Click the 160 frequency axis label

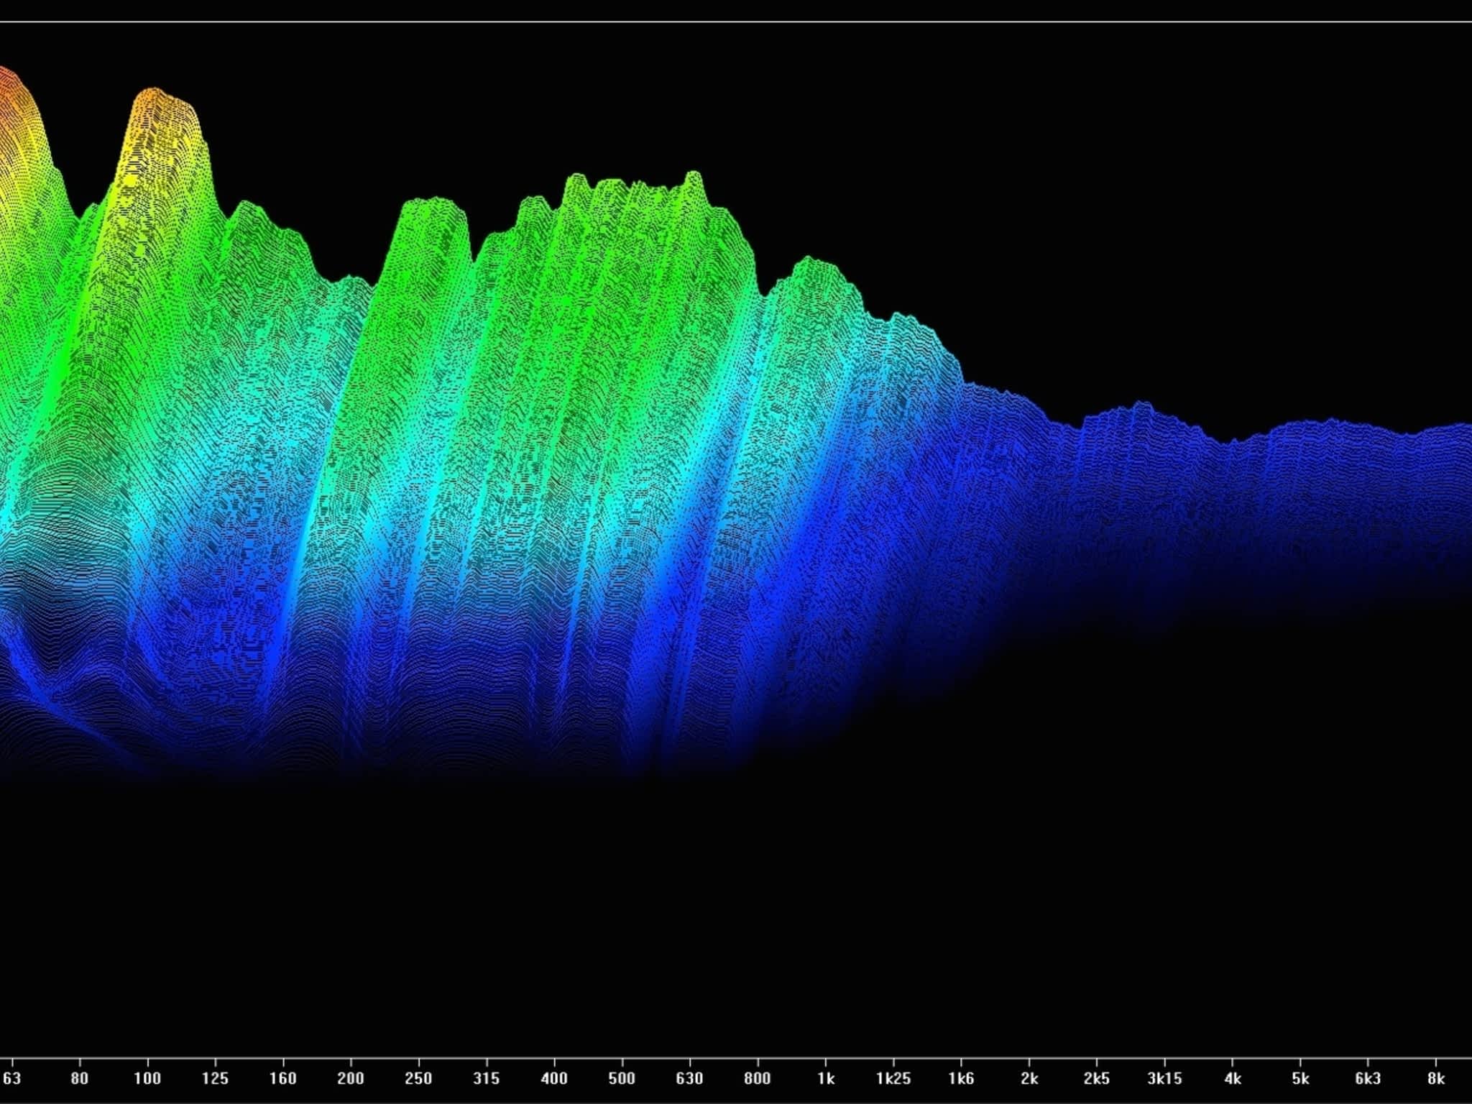click(x=282, y=1079)
